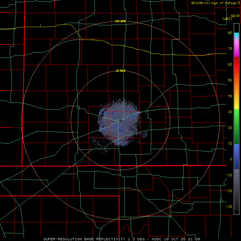Click the 21:09 timestamp in the caption
This screenshot has width=241, height=241.
point(194,239)
